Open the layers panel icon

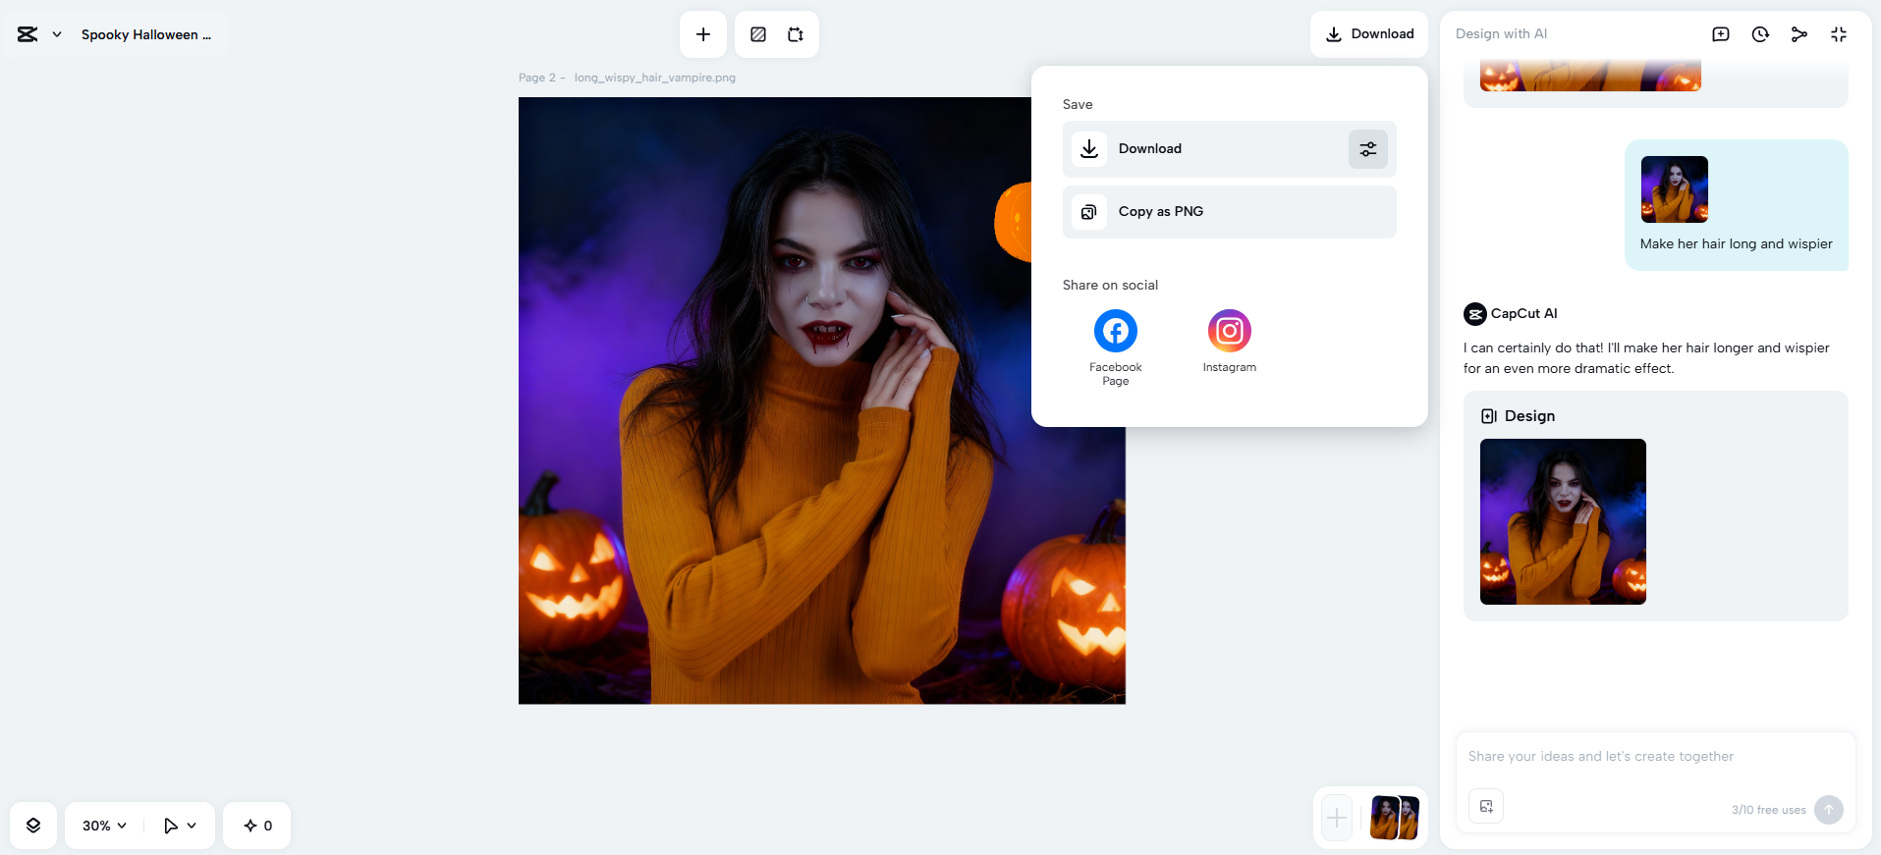pyautogui.click(x=33, y=826)
